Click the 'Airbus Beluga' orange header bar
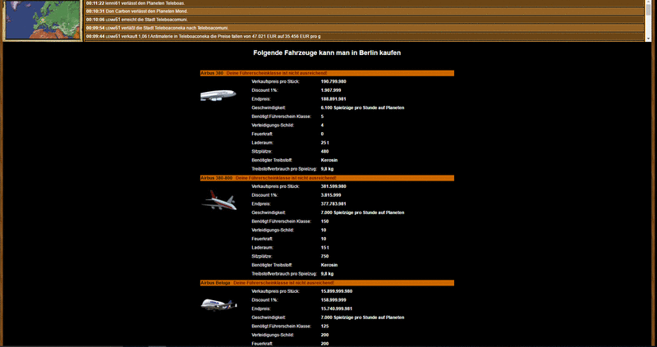Screen dimensions: 657x347 click(x=327, y=283)
